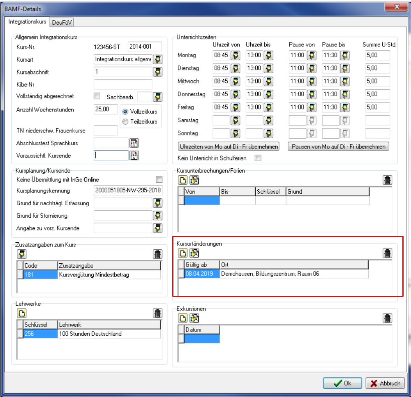The height and width of the screenshot is (397, 411).
Task: Cancel dialog with Abbruch button
Action: pos(385,383)
